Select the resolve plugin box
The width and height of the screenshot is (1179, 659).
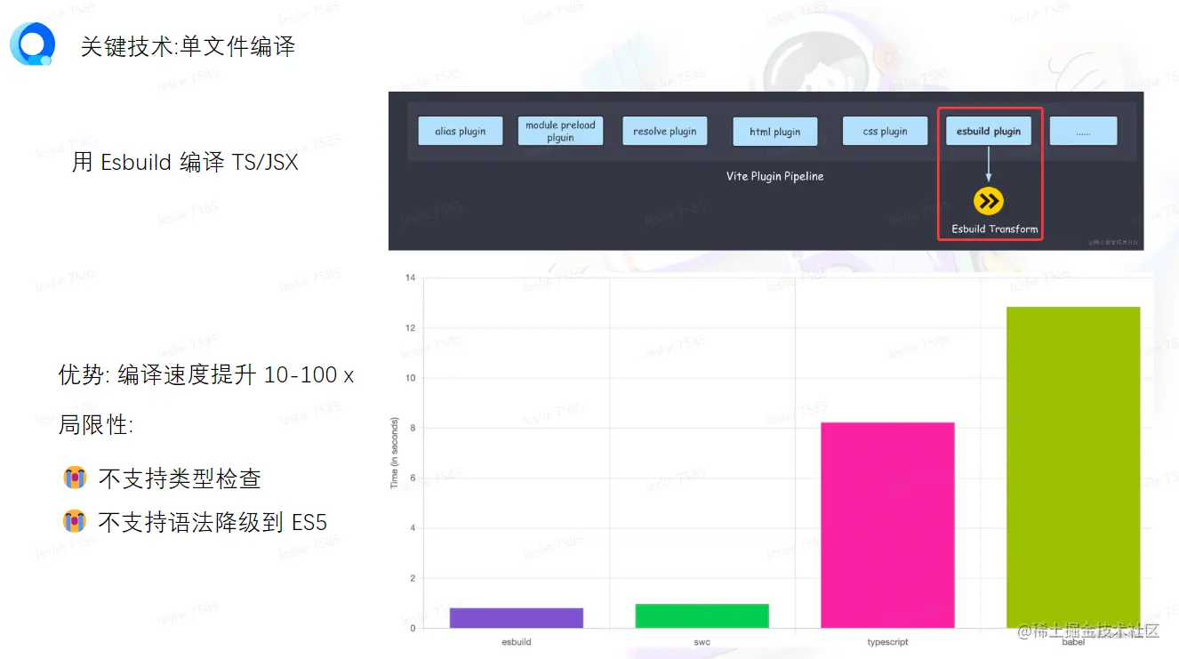[x=665, y=131]
